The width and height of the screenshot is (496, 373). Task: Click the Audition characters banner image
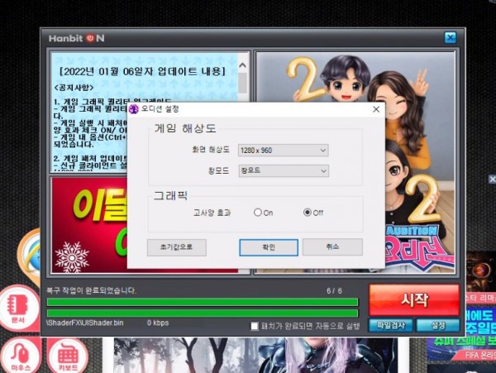tap(355, 163)
